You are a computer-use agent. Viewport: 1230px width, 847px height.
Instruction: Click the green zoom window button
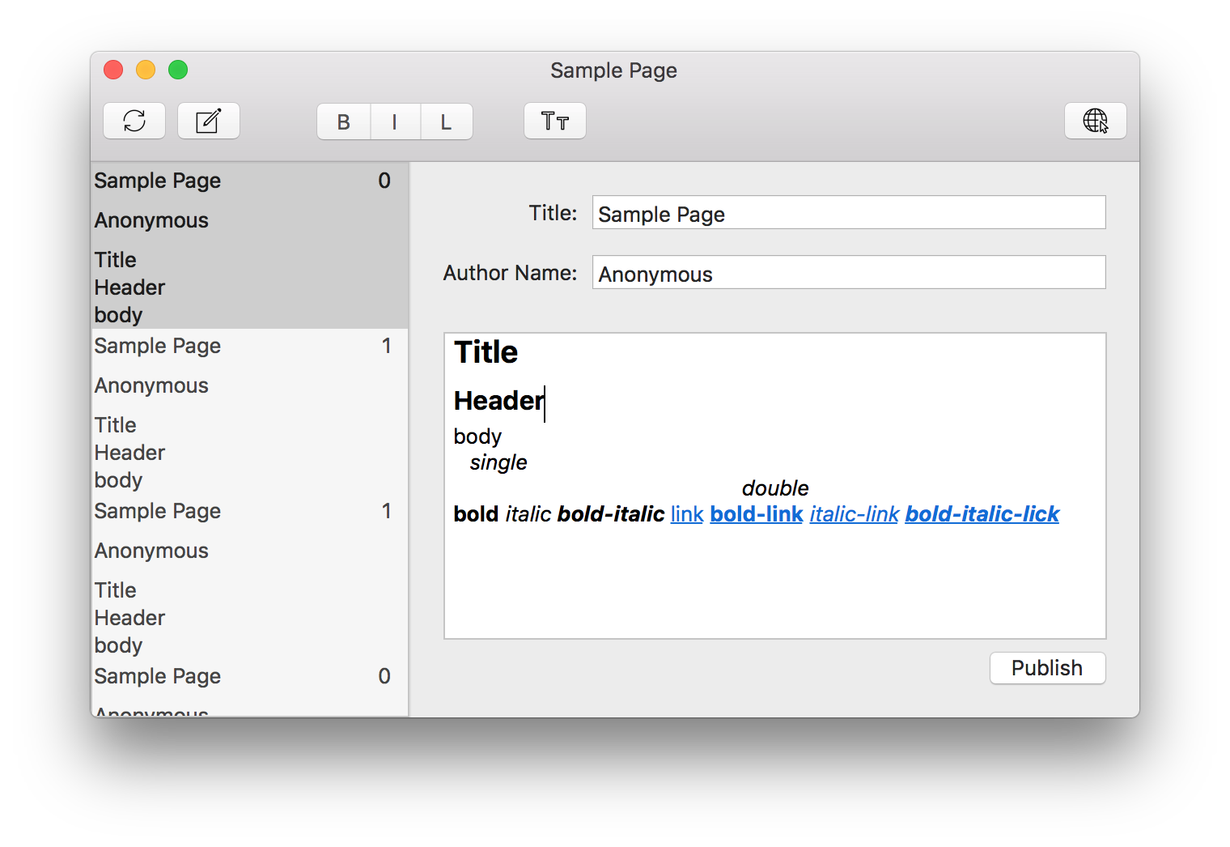[178, 70]
